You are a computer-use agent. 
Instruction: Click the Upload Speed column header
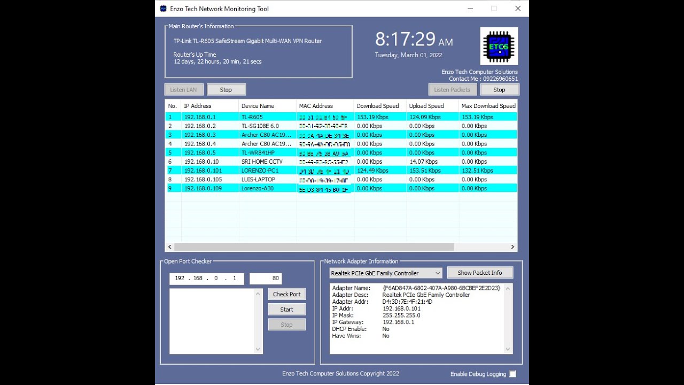[x=432, y=106]
